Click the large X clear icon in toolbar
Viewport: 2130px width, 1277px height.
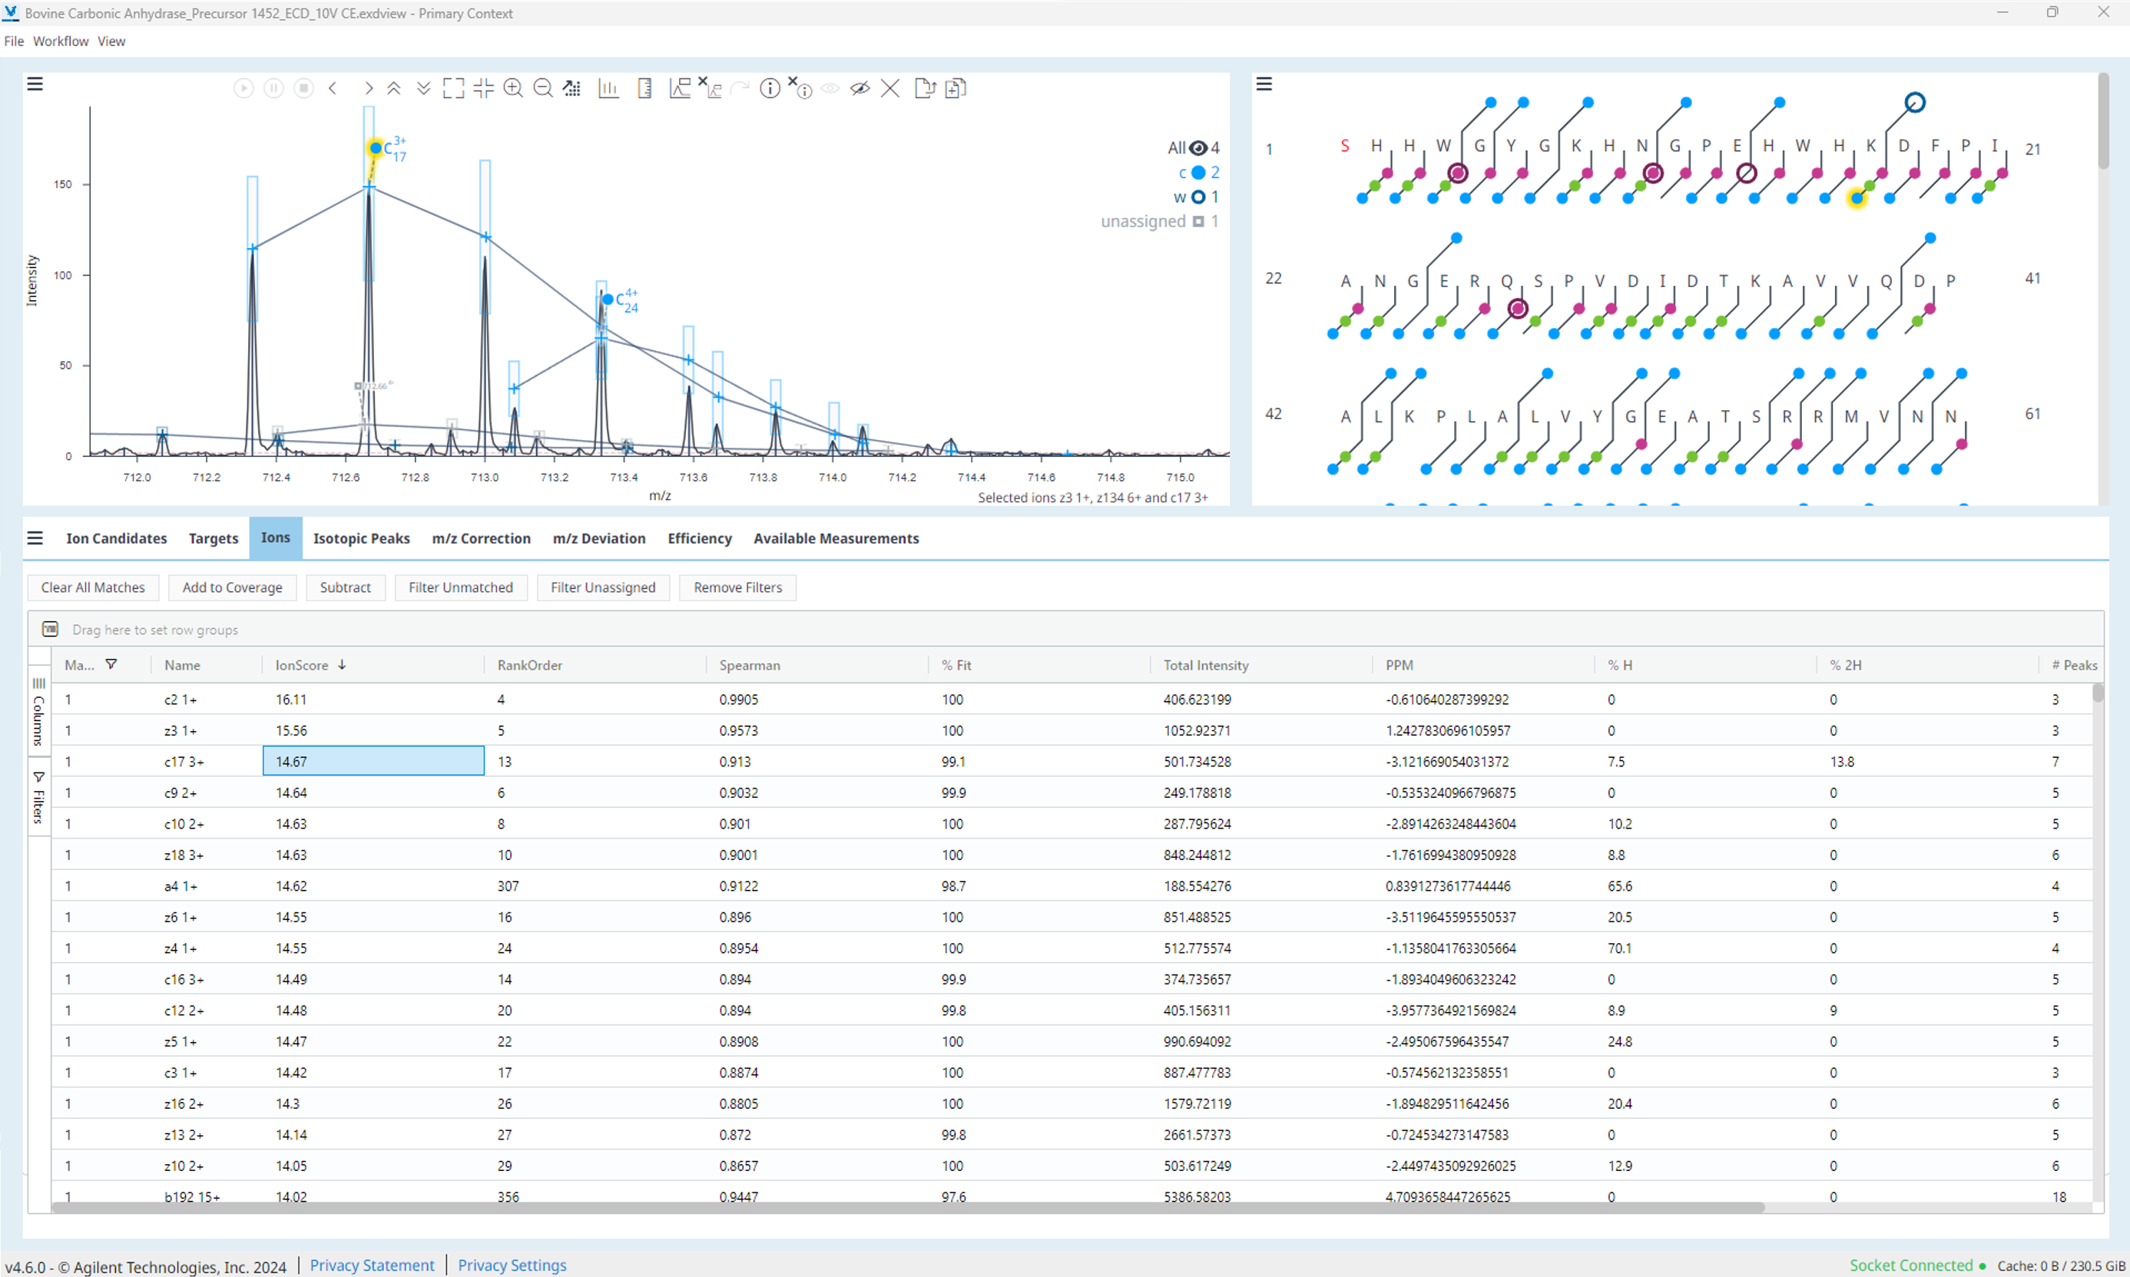889,88
